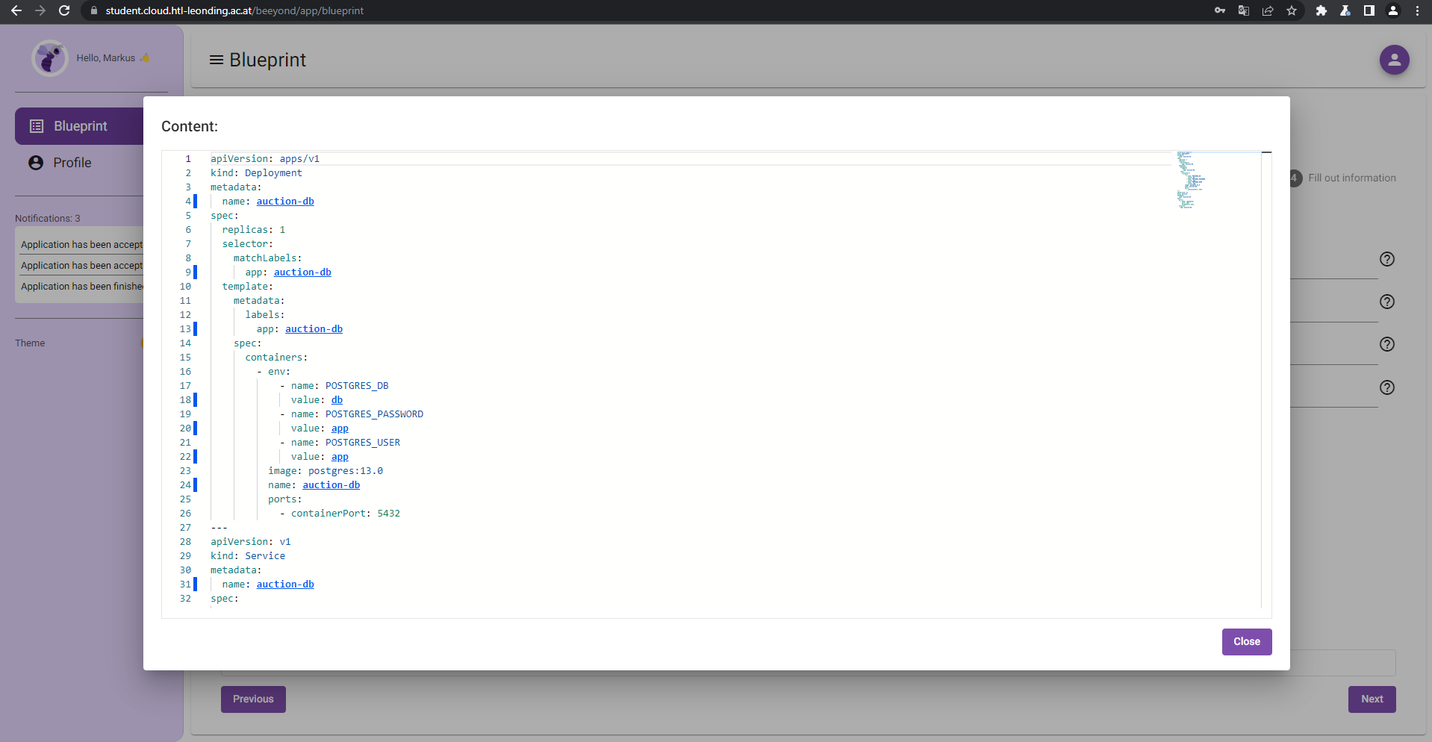The height and width of the screenshot is (742, 1432).
Task: Open the second help question-mark icon
Action: tap(1386, 302)
